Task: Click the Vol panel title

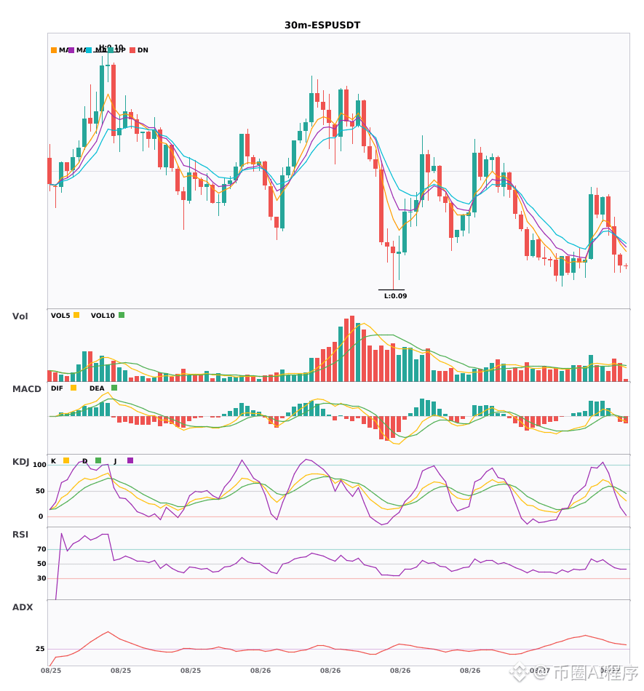Action: [20, 316]
